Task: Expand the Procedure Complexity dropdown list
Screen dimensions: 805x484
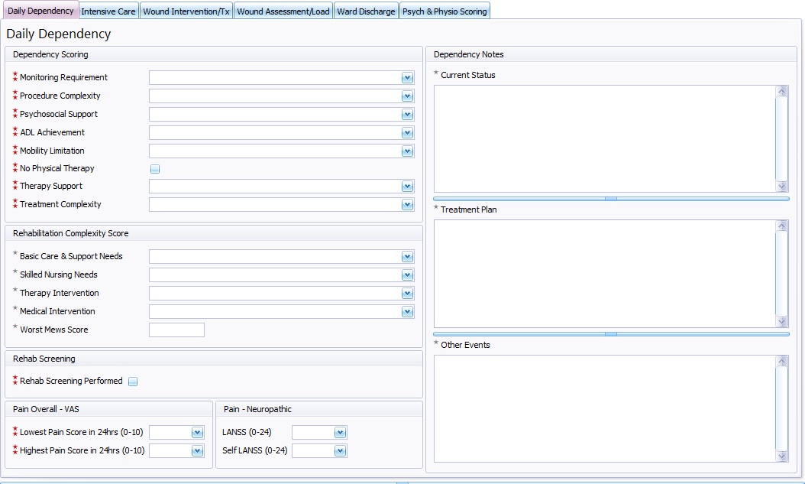Action: [407, 96]
